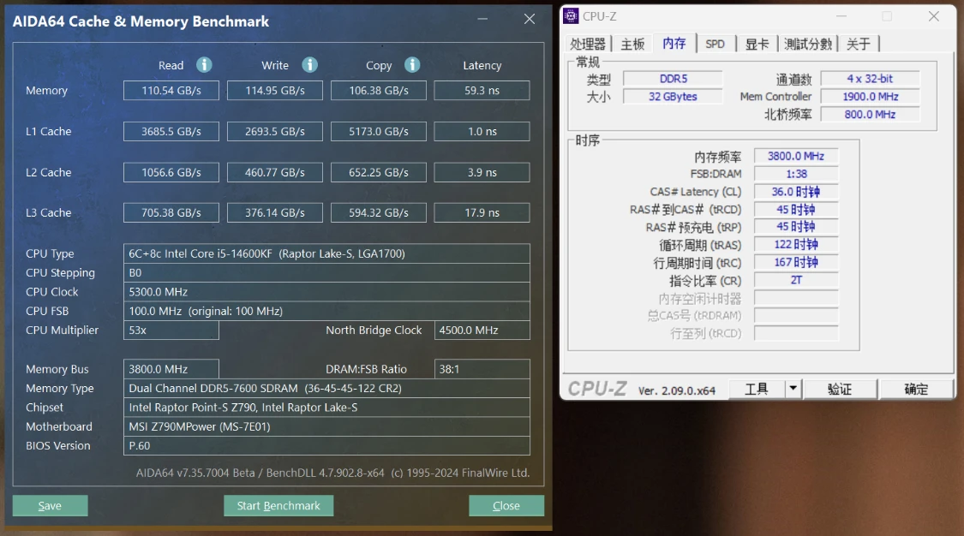This screenshot has width=964, height=536.
Task: Click L3 Cache Read value 705.38 GB/s
Action: (171, 212)
